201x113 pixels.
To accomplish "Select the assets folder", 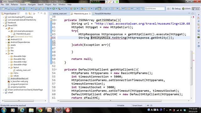I will 13,45.
